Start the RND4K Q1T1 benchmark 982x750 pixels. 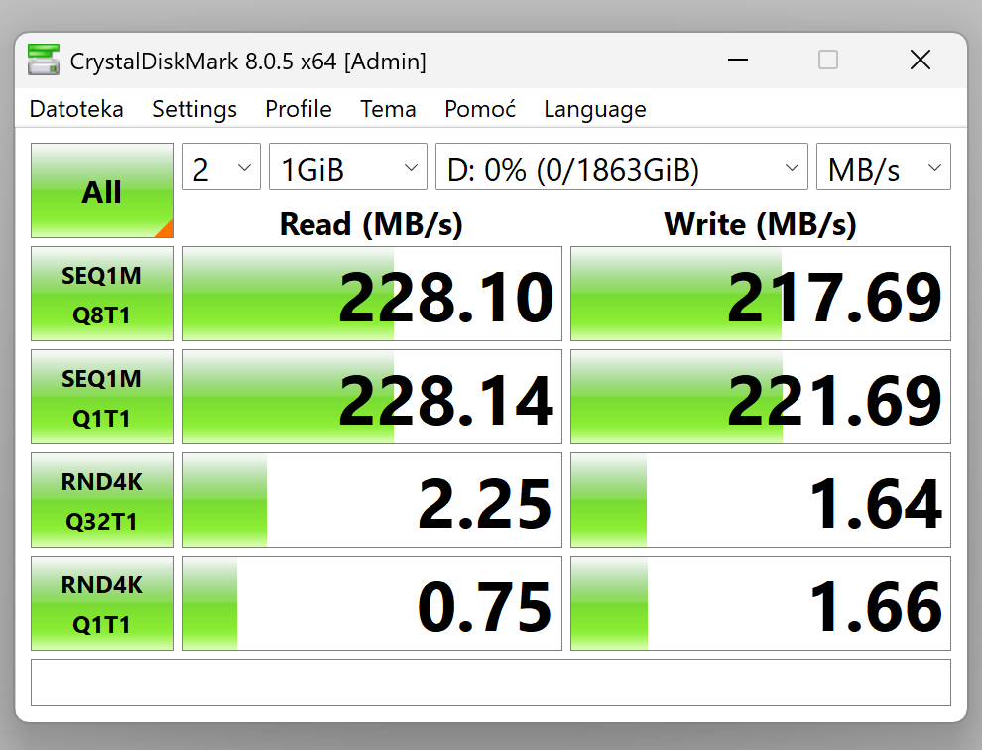pos(101,603)
